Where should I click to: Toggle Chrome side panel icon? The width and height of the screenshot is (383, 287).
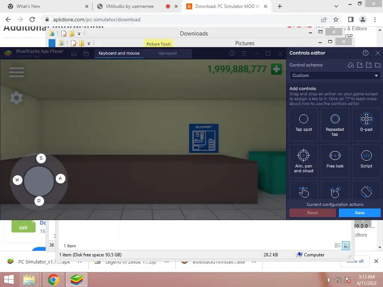351,19
